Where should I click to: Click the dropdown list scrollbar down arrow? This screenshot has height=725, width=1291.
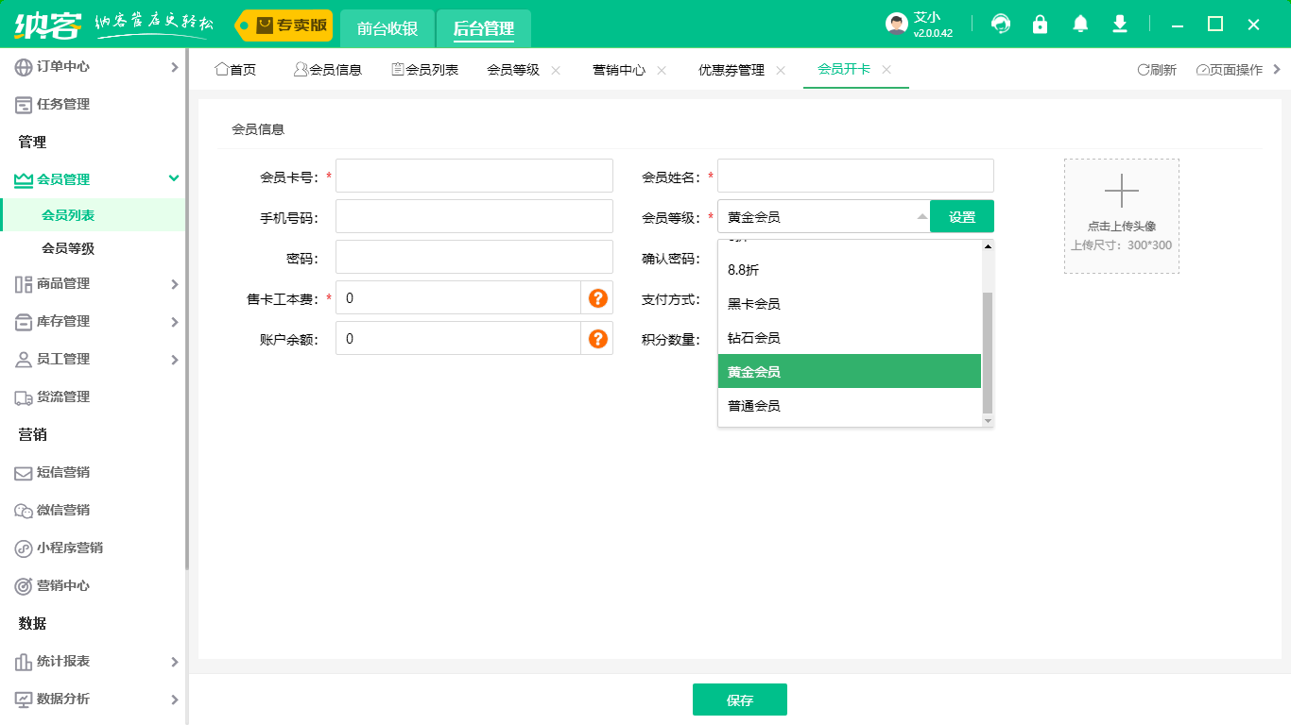click(988, 420)
